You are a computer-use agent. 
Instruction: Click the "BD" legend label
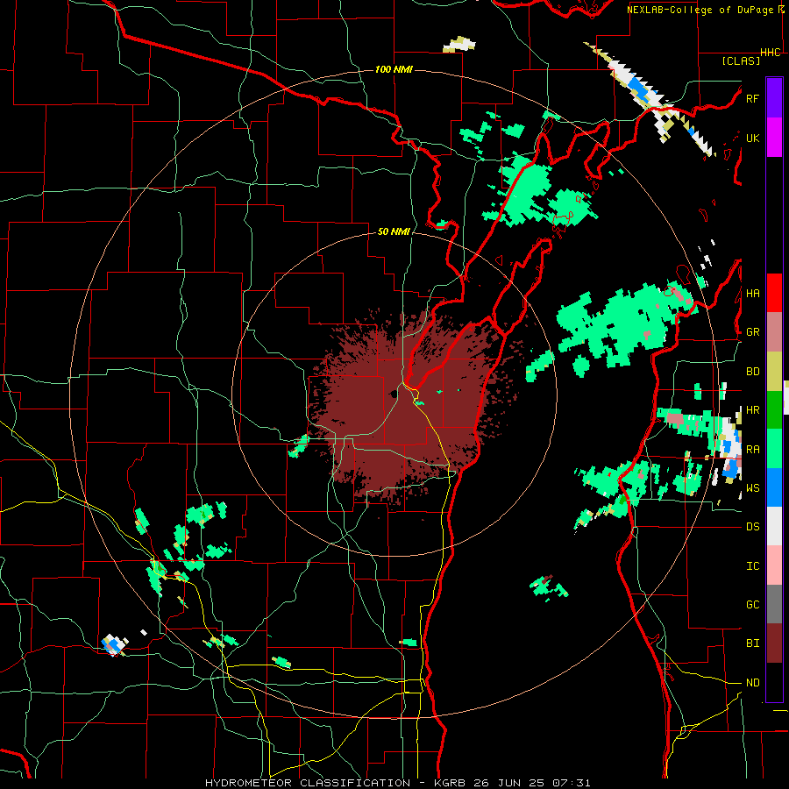[752, 372]
